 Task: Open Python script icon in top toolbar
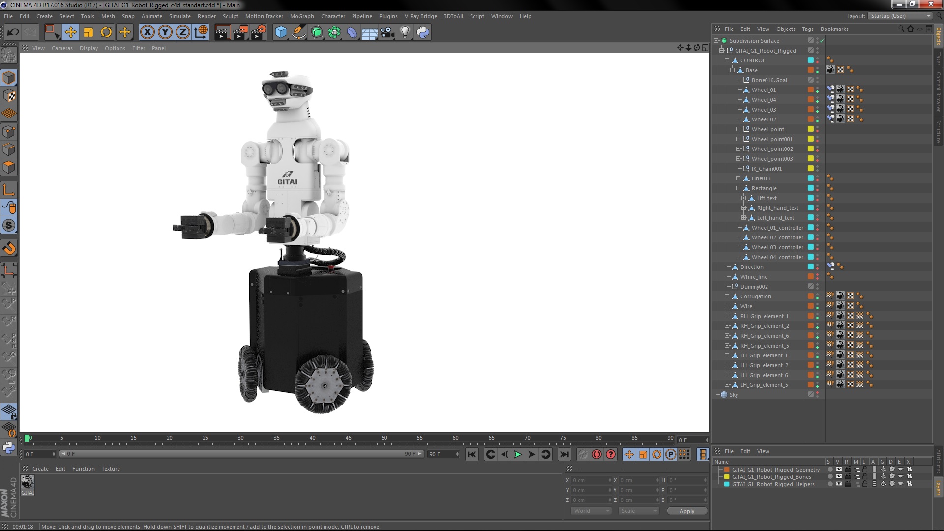423,32
